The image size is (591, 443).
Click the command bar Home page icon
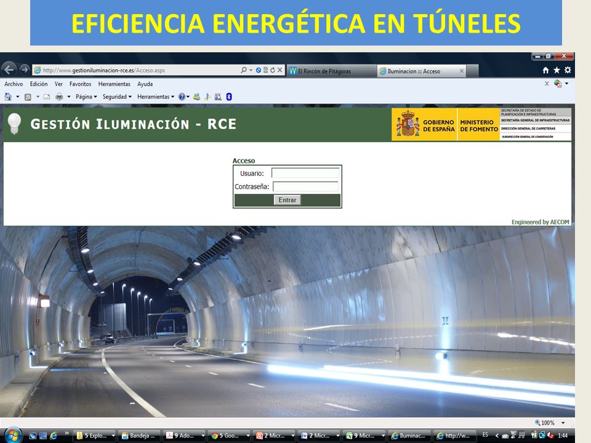8,97
